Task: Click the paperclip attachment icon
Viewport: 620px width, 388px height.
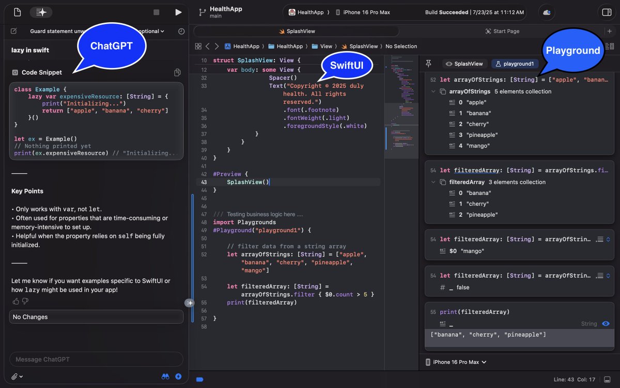Action: pyautogui.click(x=14, y=377)
